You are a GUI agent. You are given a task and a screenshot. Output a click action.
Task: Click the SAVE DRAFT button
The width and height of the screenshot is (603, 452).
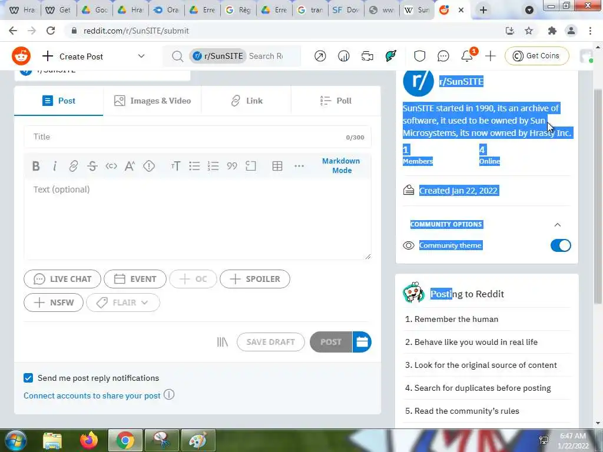271,342
